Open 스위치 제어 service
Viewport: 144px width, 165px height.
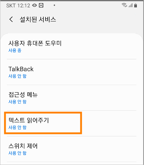[72, 149]
